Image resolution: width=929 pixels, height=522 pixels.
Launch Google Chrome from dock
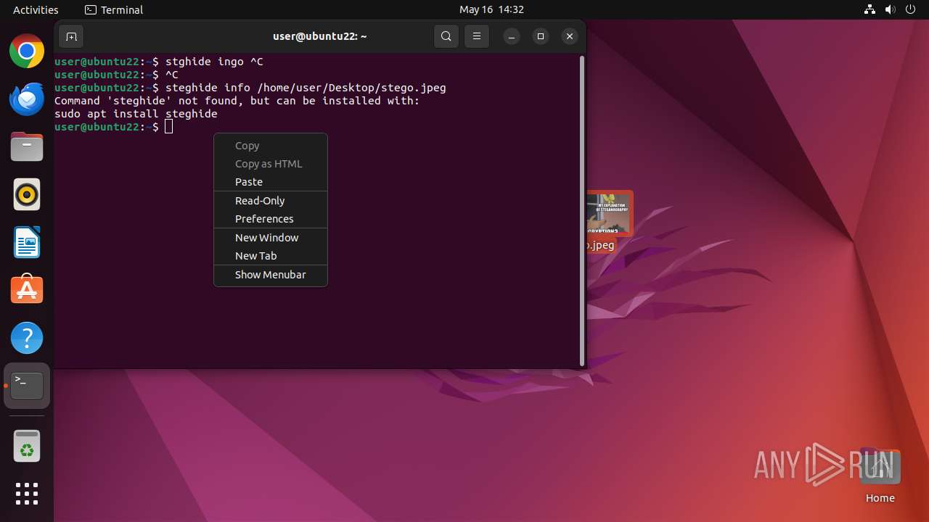(27, 51)
